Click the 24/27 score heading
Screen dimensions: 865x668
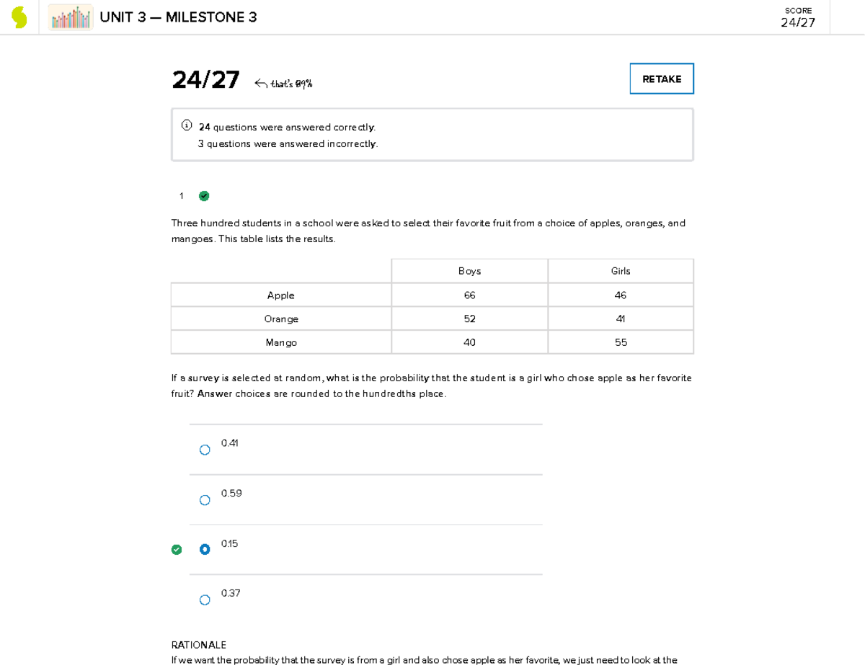coord(205,80)
